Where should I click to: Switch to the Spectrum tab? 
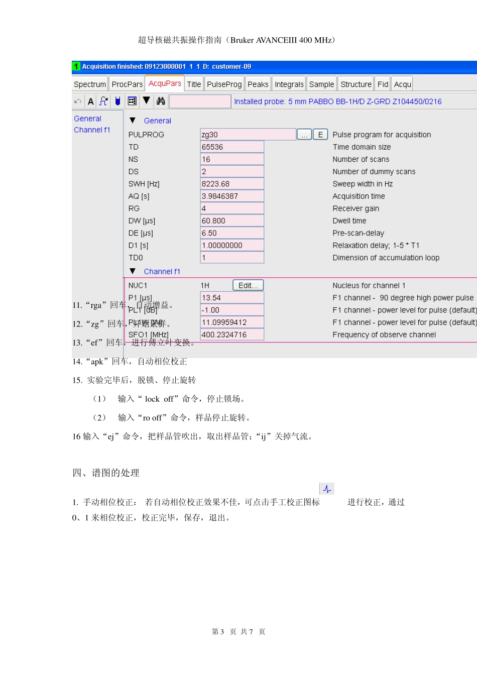pos(90,84)
